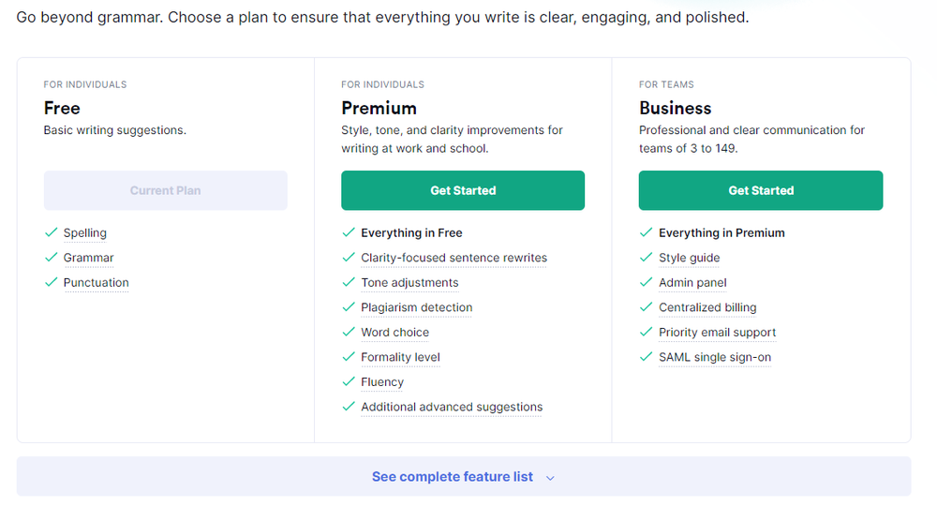
Task: Click Additional advanced suggestions feature
Action: point(452,407)
